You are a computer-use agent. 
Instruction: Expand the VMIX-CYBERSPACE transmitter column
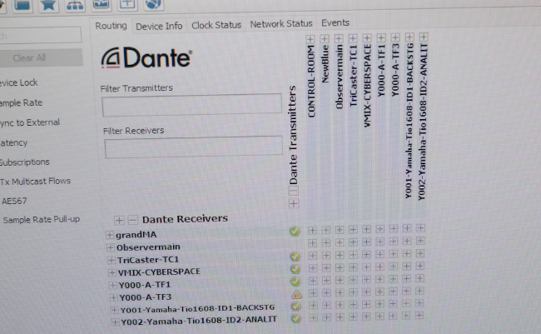tap(367, 37)
